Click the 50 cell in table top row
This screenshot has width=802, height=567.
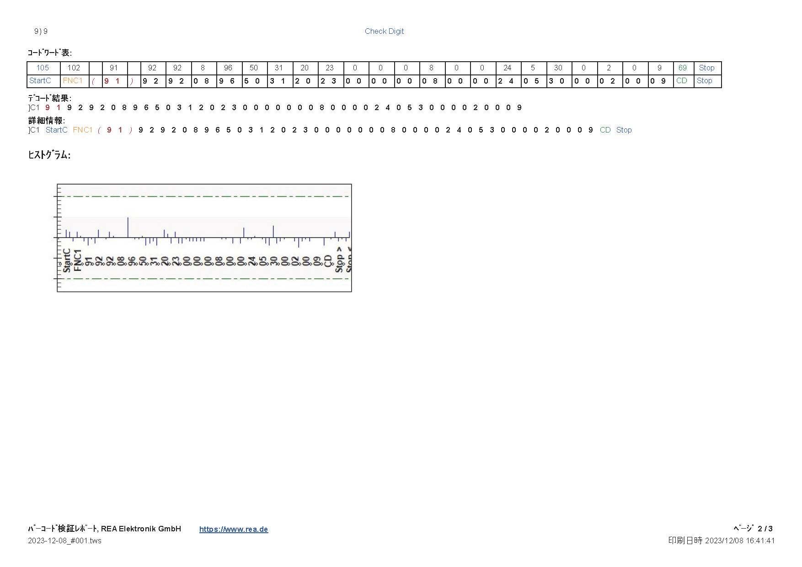pyautogui.click(x=254, y=68)
